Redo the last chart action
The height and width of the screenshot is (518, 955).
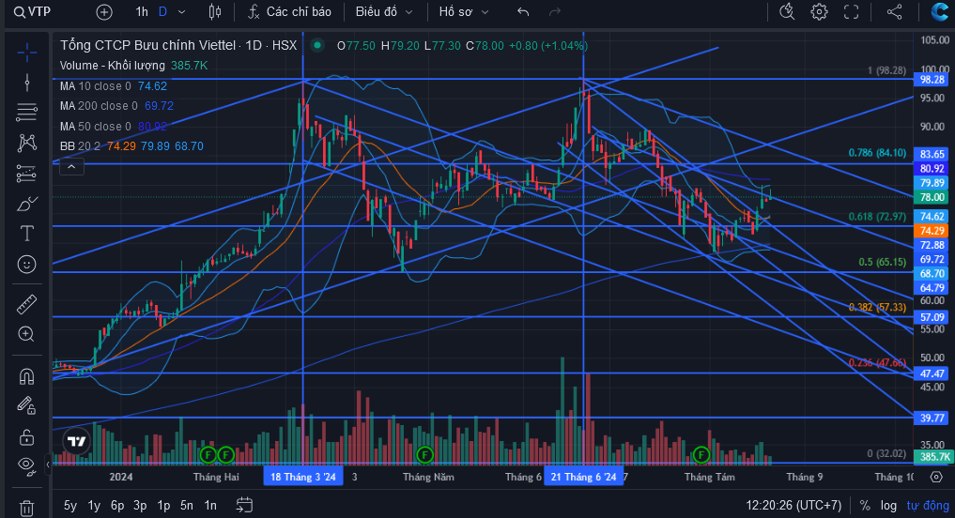554,11
